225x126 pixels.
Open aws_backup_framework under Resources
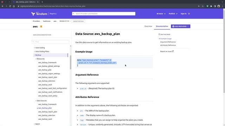[x=47, y=63]
